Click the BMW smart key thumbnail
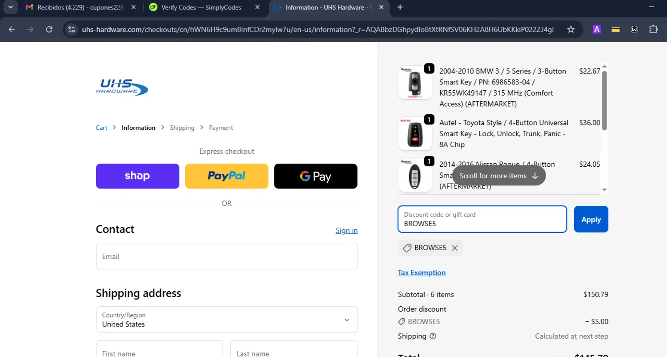 click(x=415, y=82)
